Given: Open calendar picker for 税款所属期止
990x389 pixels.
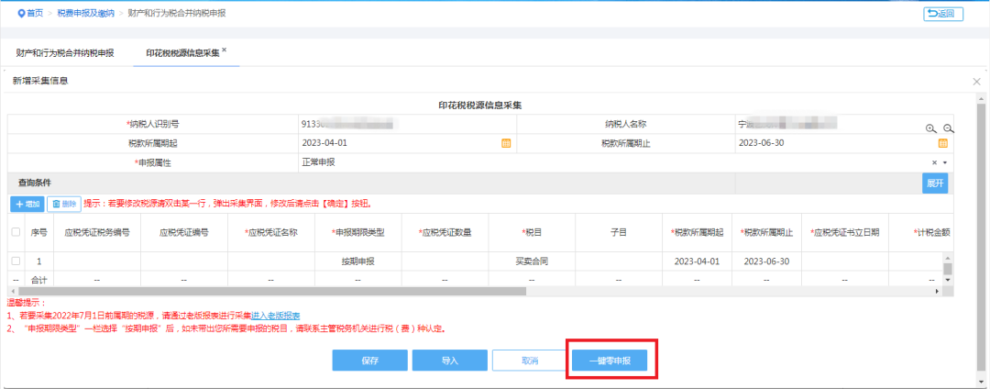Looking at the screenshot, I should [942, 143].
